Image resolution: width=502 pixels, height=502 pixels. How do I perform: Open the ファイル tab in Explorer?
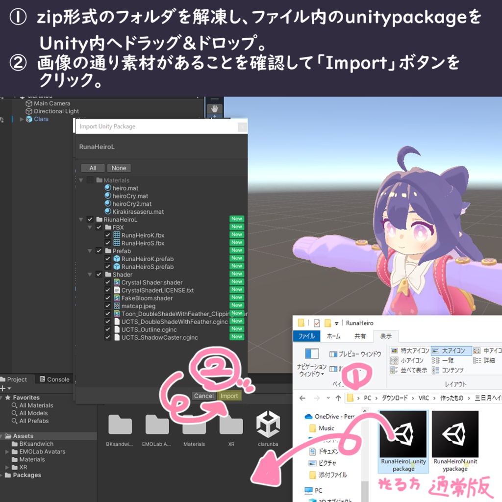coord(306,336)
